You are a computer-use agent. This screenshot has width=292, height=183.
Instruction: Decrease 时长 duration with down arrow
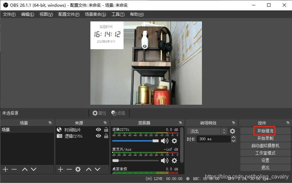point(234,141)
